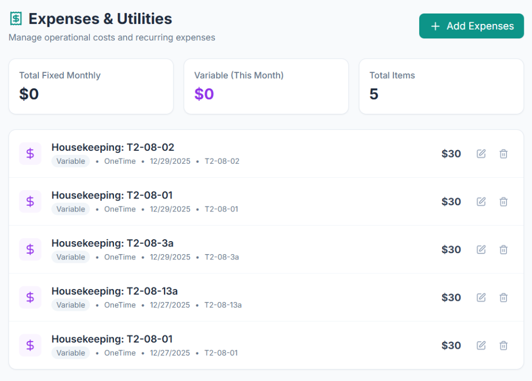Open the Variable (This Month) summary card
532x381 pixels.
(x=266, y=86)
